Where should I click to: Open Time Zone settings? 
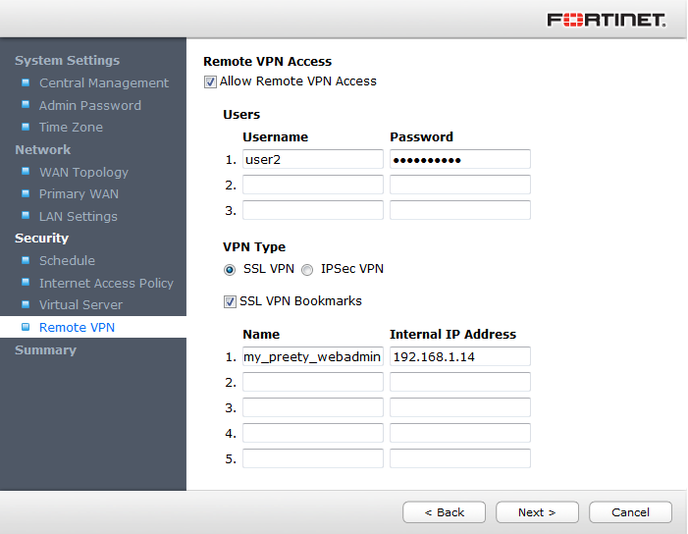pyautogui.click(x=71, y=128)
